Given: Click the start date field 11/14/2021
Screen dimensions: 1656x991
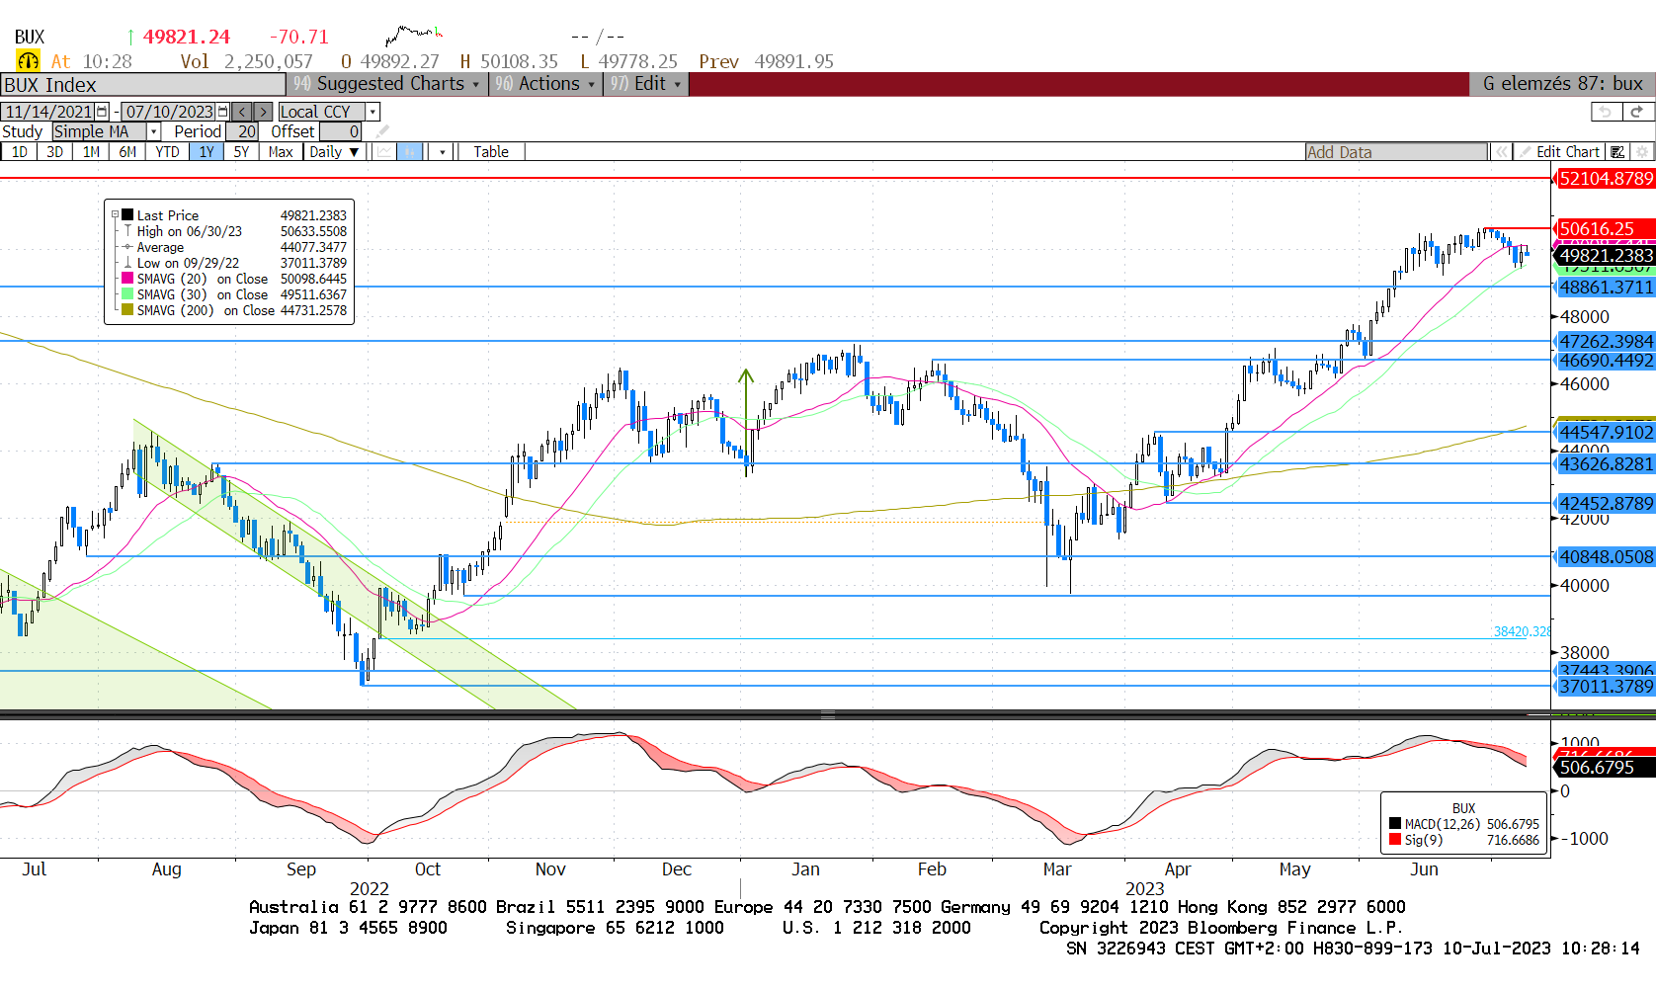Looking at the screenshot, I should (48, 112).
